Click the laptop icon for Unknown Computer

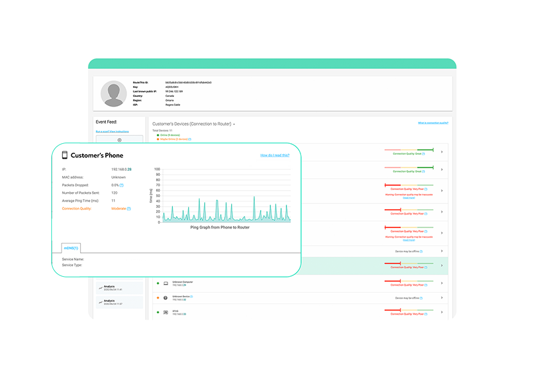(166, 283)
